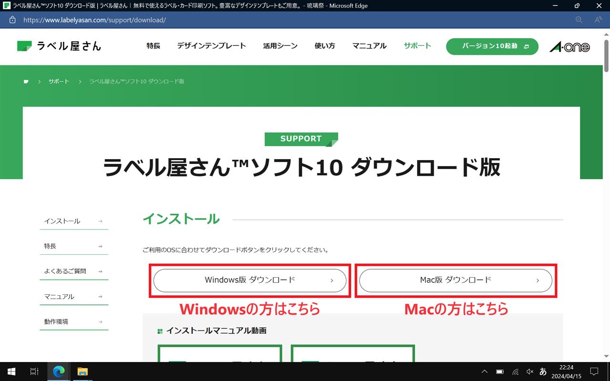
Task: Open File Explorer from the taskbar
Action: tap(82, 371)
